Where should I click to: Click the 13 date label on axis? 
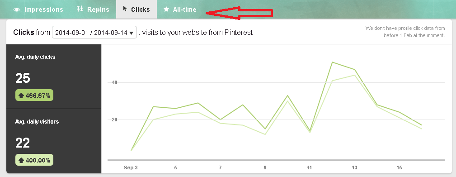point(354,167)
